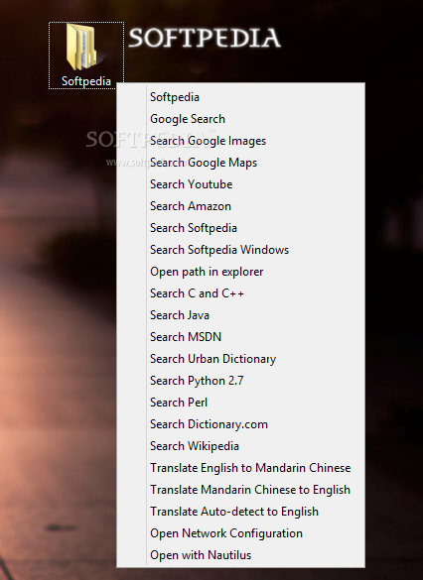Screen dimensions: 423x580
Task: Choose Search C and C++
Action: [x=240, y=293]
